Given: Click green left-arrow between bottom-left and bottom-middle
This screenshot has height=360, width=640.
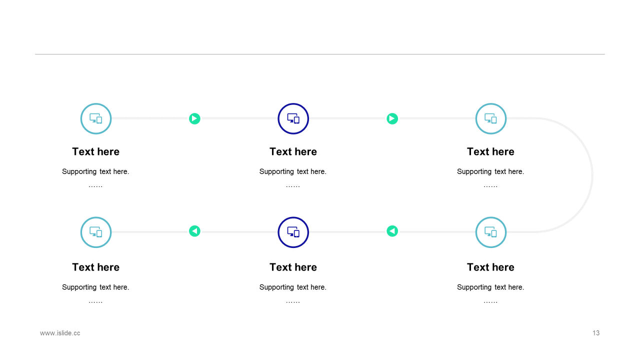Looking at the screenshot, I should click(194, 231).
